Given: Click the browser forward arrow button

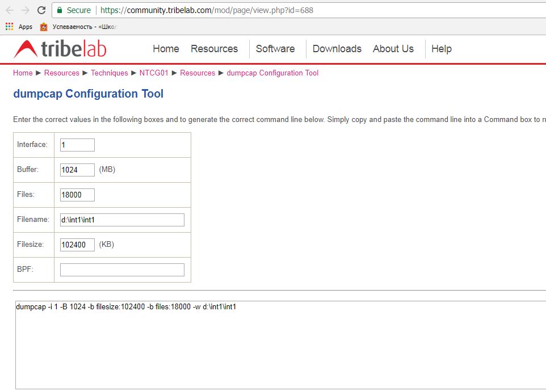Looking at the screenshot, I should [26, 10].
